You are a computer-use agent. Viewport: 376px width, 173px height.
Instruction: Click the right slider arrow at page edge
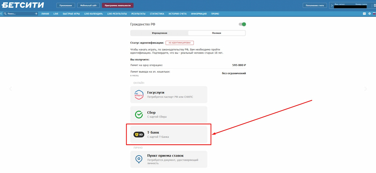[365, 89]
